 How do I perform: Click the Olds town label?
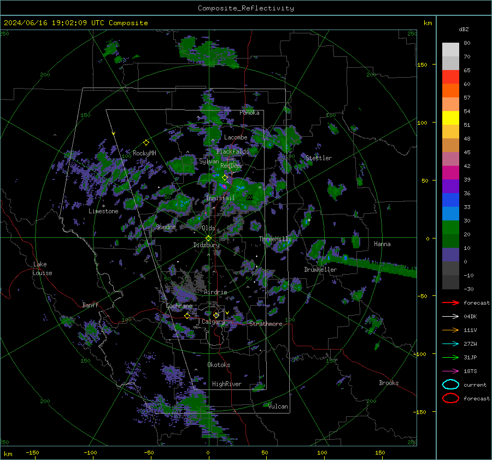208,228
